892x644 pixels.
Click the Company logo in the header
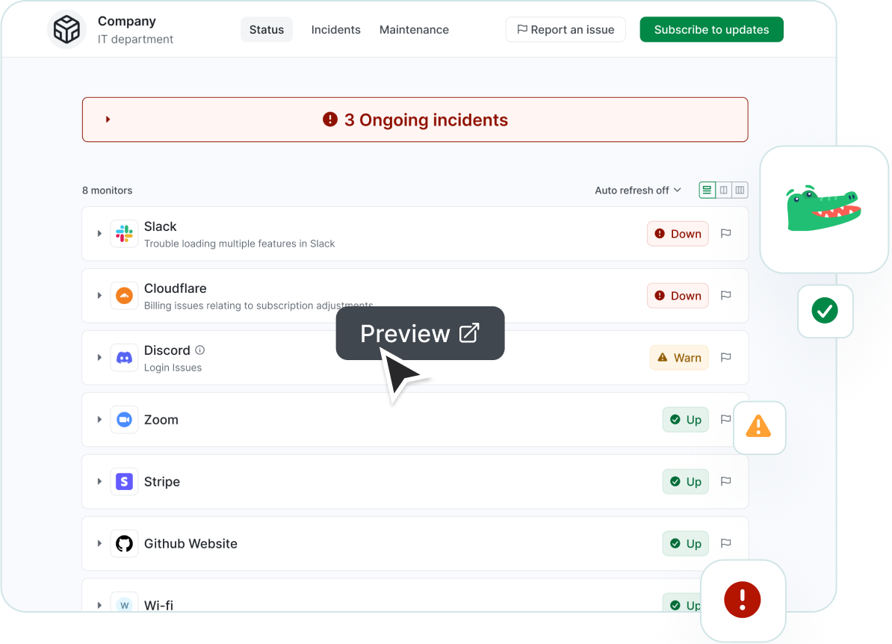click(x=66, y=29)
